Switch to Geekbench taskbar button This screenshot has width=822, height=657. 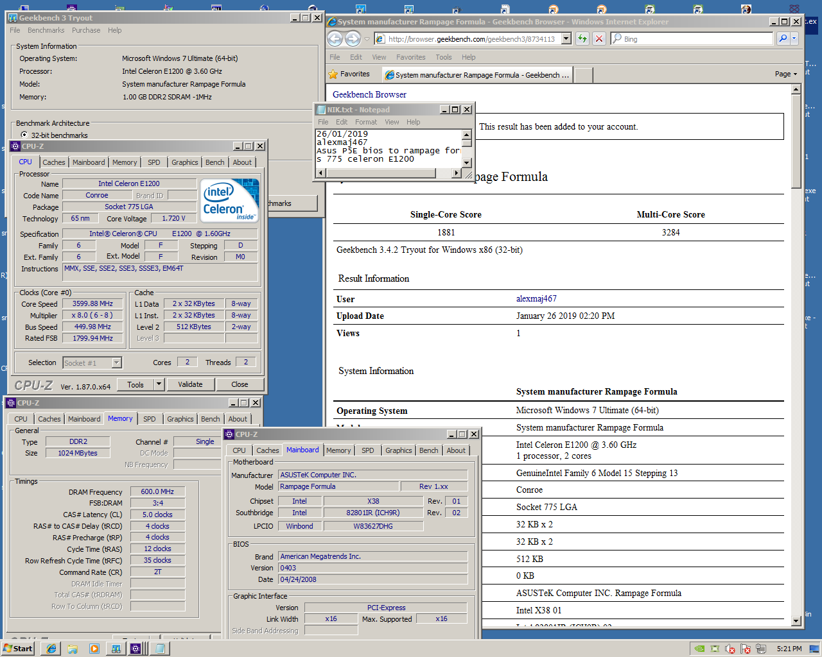pos(116,649)
